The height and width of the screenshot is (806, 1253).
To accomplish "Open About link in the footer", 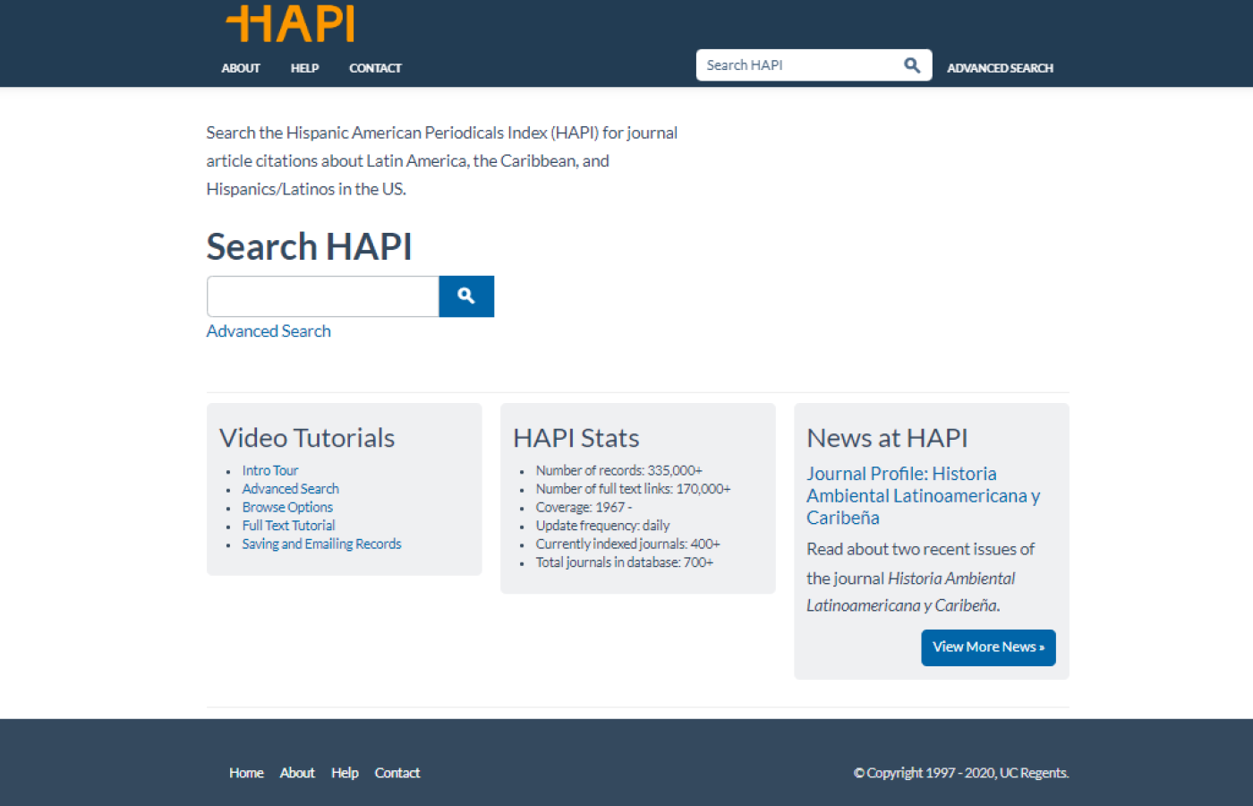I will (297, 773).
